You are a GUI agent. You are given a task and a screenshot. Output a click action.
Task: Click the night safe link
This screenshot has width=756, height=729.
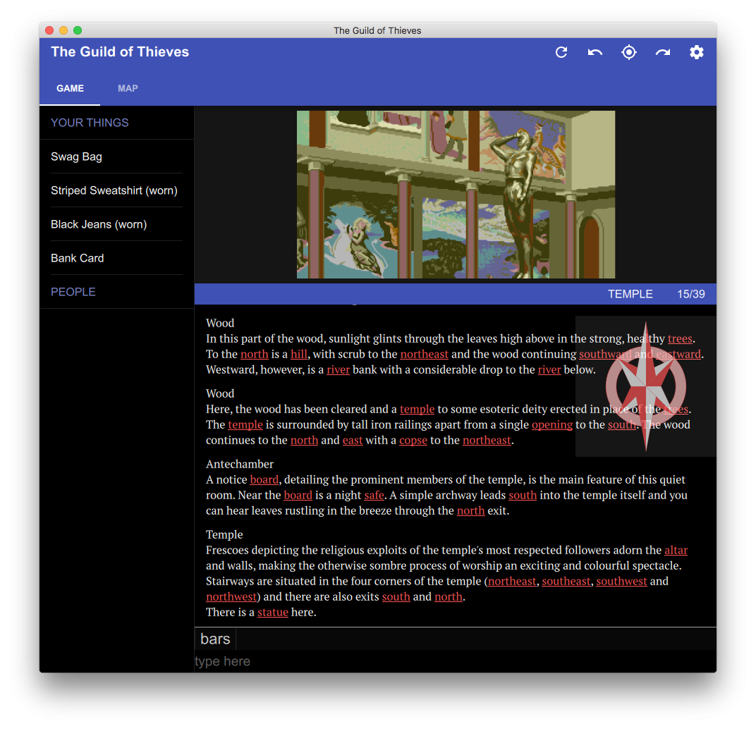tap(374, 495)
